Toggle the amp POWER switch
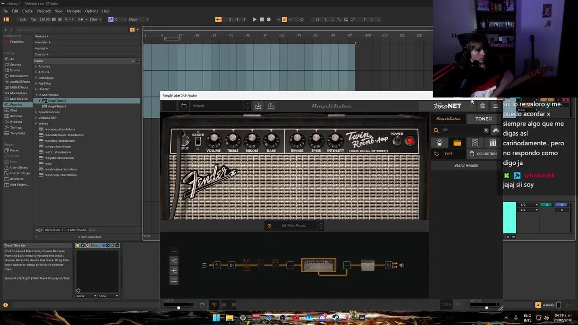Image resolution: width=578 pixels, height=325 pixels. pos(397,141)
